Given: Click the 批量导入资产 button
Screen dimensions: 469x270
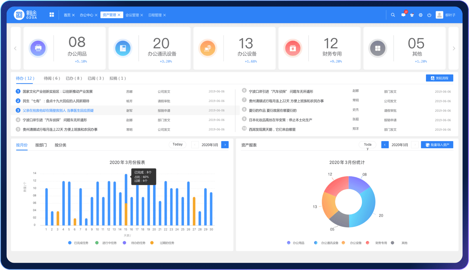Looking at the screenshot, I should (437, 145).
